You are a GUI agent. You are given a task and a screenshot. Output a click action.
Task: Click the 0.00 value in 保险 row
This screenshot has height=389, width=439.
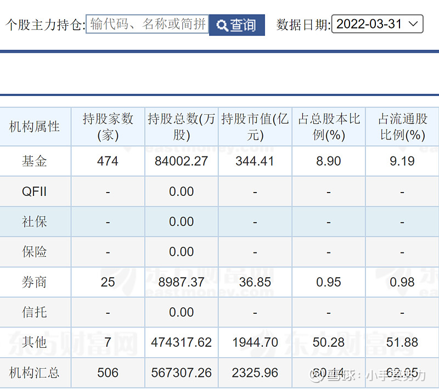pyautogui.click(x=182, y=252)
